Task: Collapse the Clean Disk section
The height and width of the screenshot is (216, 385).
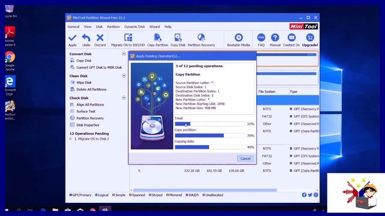Action: coord(123,76)
